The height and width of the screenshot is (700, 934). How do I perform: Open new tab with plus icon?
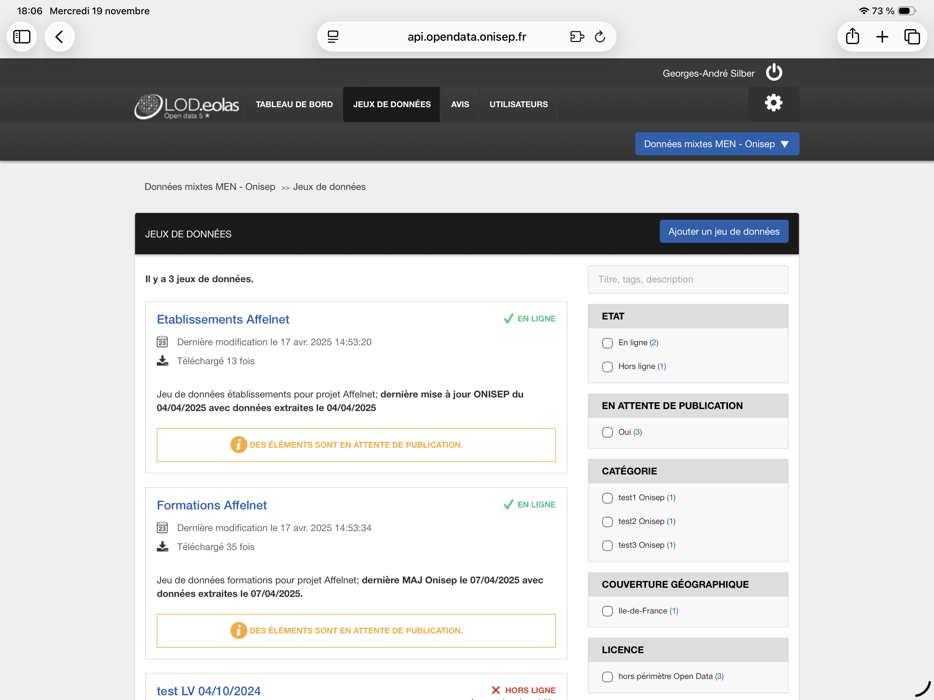click(x=882, y=37)
